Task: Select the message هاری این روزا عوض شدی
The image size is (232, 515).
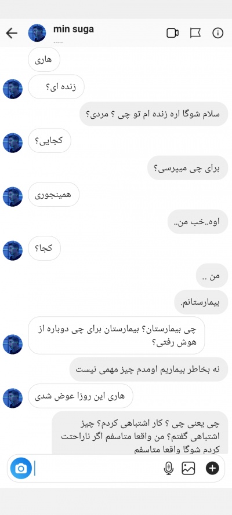Action: coord(81,396)
